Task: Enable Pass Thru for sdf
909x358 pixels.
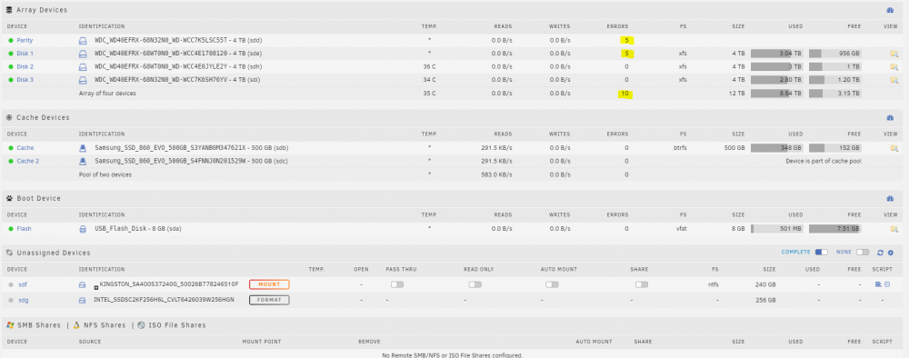Action: [397, 284]
